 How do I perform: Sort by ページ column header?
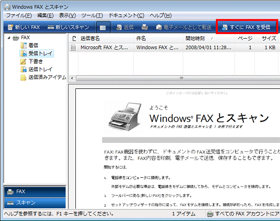click(245, 38)
